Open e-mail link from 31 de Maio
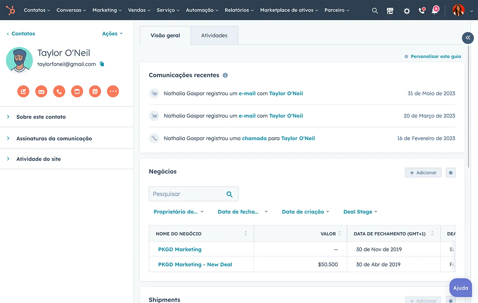The image size is (478, 303). coord(247,94)
